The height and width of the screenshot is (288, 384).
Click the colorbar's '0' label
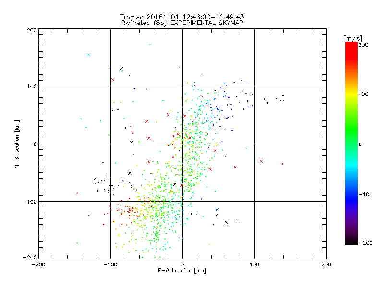point(360,144)
